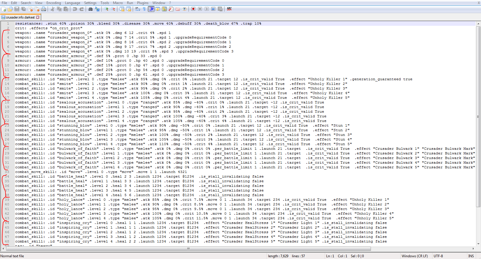Click the "combat_move_skill:" text on line 33
The width and height of the screenshot is (481, 259).
36,172
